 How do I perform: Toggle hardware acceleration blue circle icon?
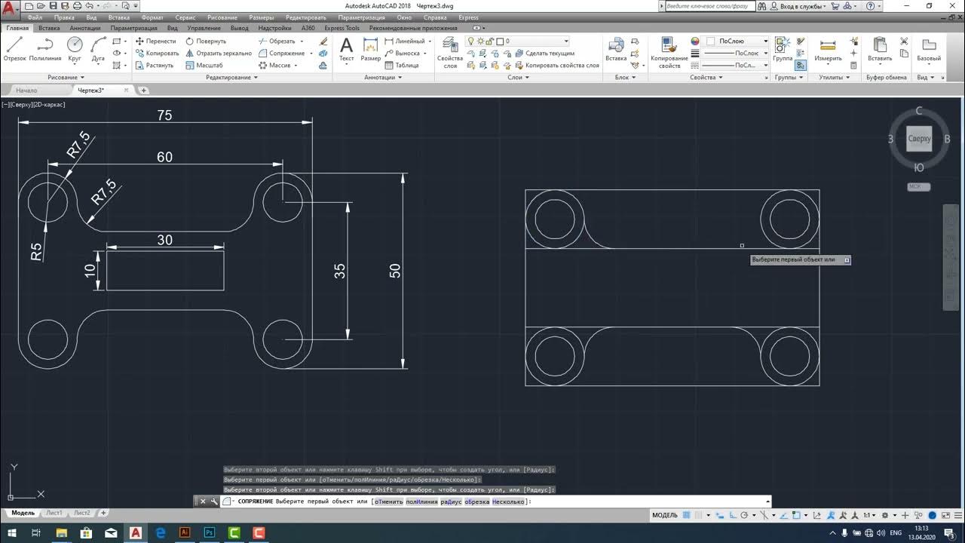[x=933, y=515]
